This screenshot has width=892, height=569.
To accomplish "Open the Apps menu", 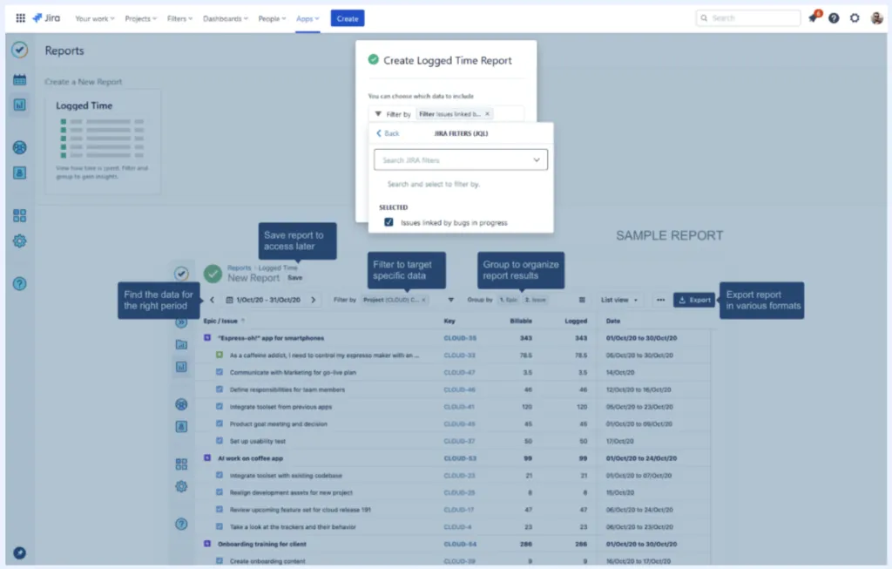I will pos(307,19).
